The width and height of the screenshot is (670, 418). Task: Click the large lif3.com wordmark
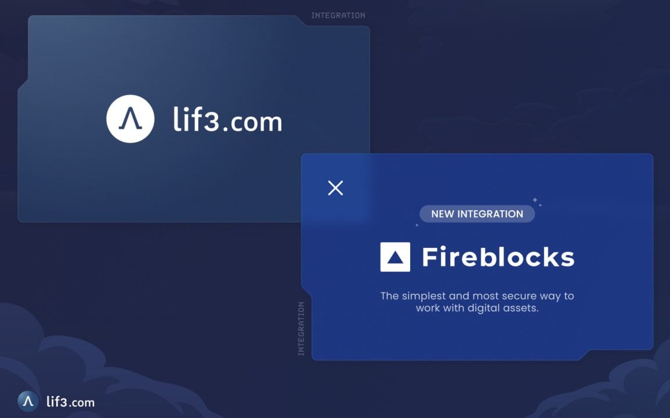tap(227, 120)
